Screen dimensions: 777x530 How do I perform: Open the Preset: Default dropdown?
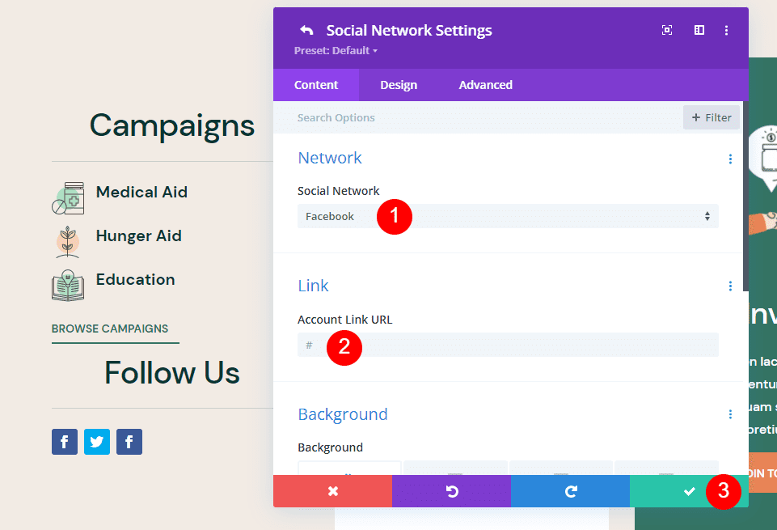[335, 50]
